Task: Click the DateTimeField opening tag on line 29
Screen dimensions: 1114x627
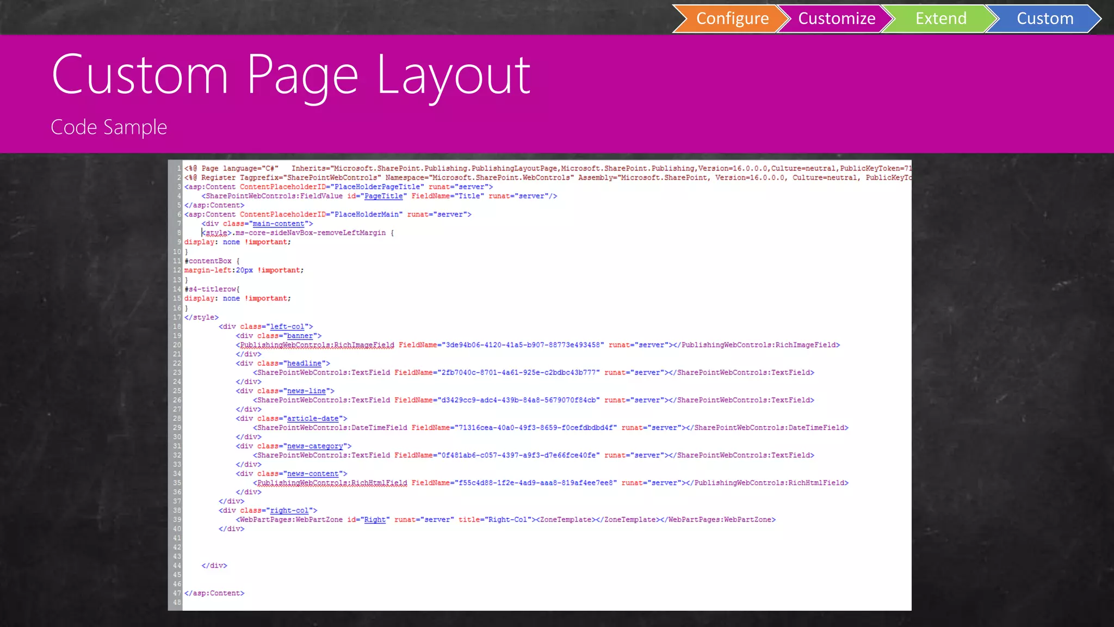Action: [x=330, y=428]
